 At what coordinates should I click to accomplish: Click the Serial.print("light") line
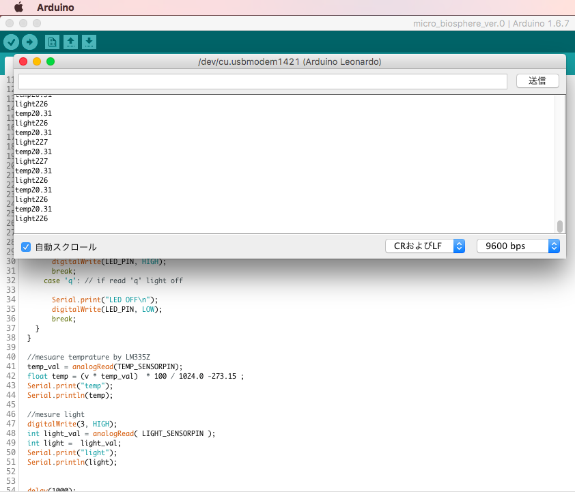click(x=72, y=452)
